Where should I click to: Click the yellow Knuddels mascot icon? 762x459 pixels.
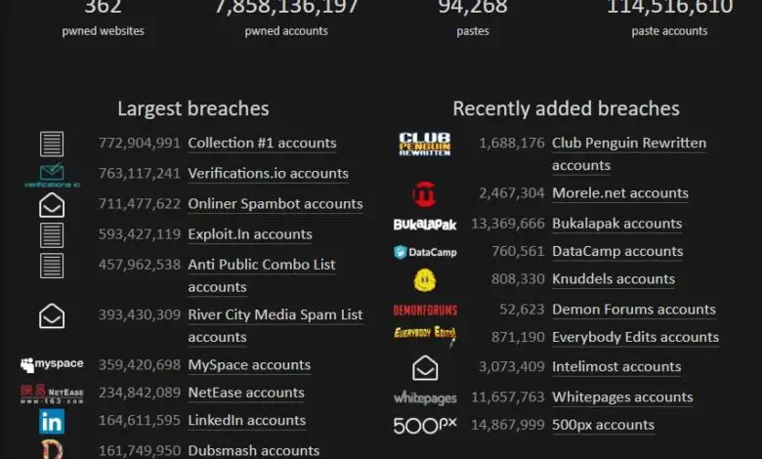[x=425, y=280]
